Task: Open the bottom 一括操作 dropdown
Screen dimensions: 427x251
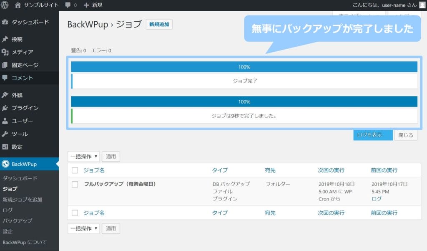Action: coord(83,228)
